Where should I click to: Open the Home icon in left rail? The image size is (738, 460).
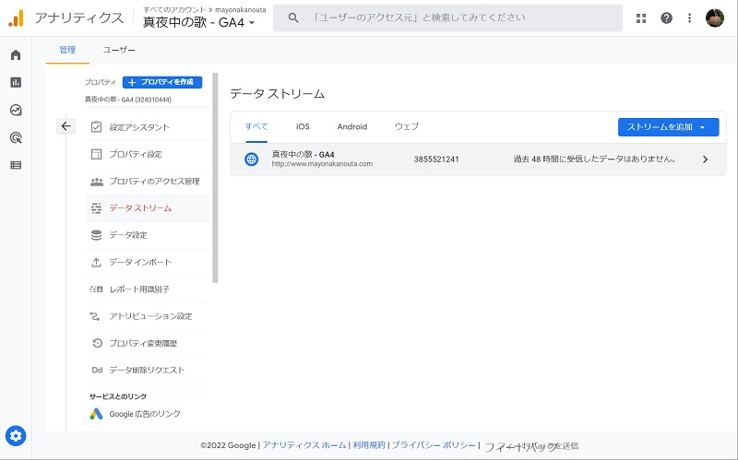click(x=16, y=55)
